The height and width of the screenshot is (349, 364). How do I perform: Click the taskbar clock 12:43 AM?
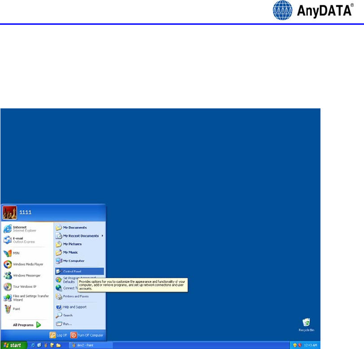[x=311, y=345]
